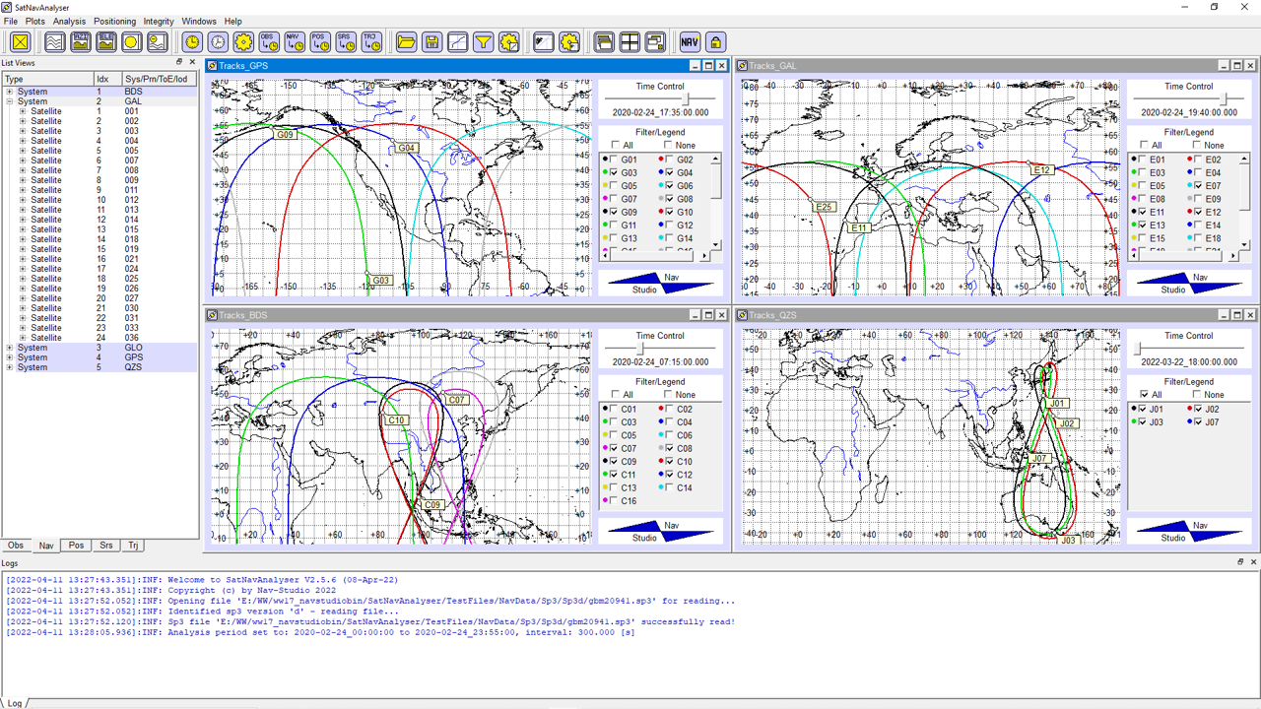
Task: Click the NAV clock toolbar icon
Action: pyautogui.click(x=295, y=41)
